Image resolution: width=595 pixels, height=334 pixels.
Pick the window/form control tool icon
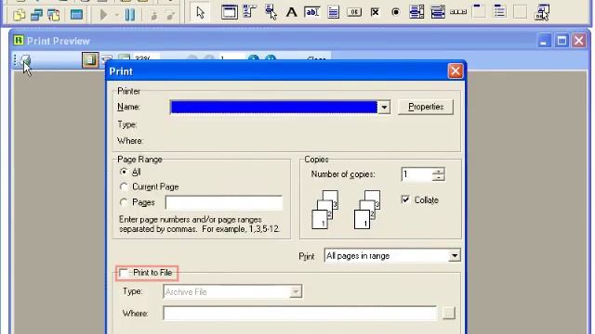click(x=230, y=12)
